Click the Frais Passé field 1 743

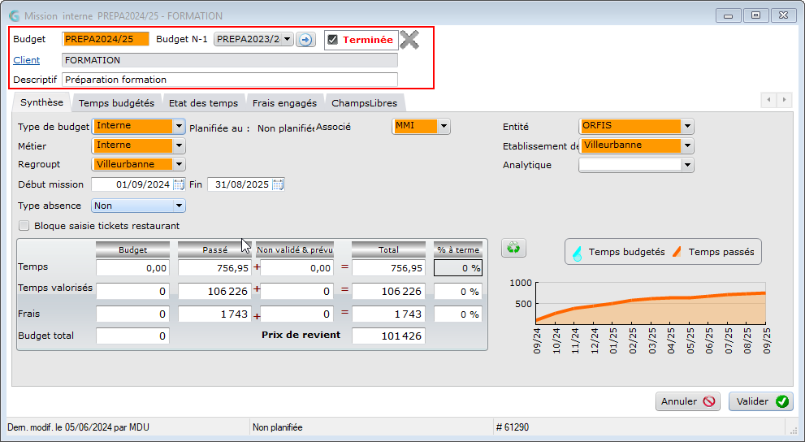[214, 314]
